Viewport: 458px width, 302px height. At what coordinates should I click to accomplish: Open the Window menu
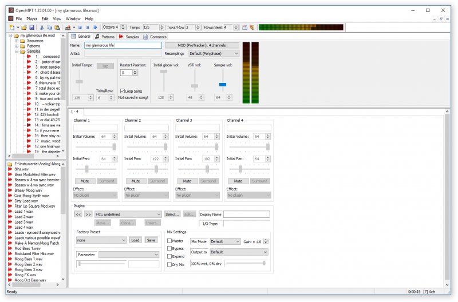click(73, 19)
